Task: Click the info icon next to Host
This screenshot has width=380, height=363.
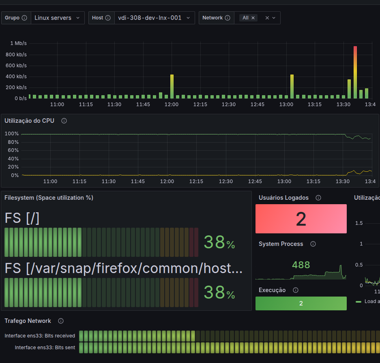Action: (x=108, y=18)
